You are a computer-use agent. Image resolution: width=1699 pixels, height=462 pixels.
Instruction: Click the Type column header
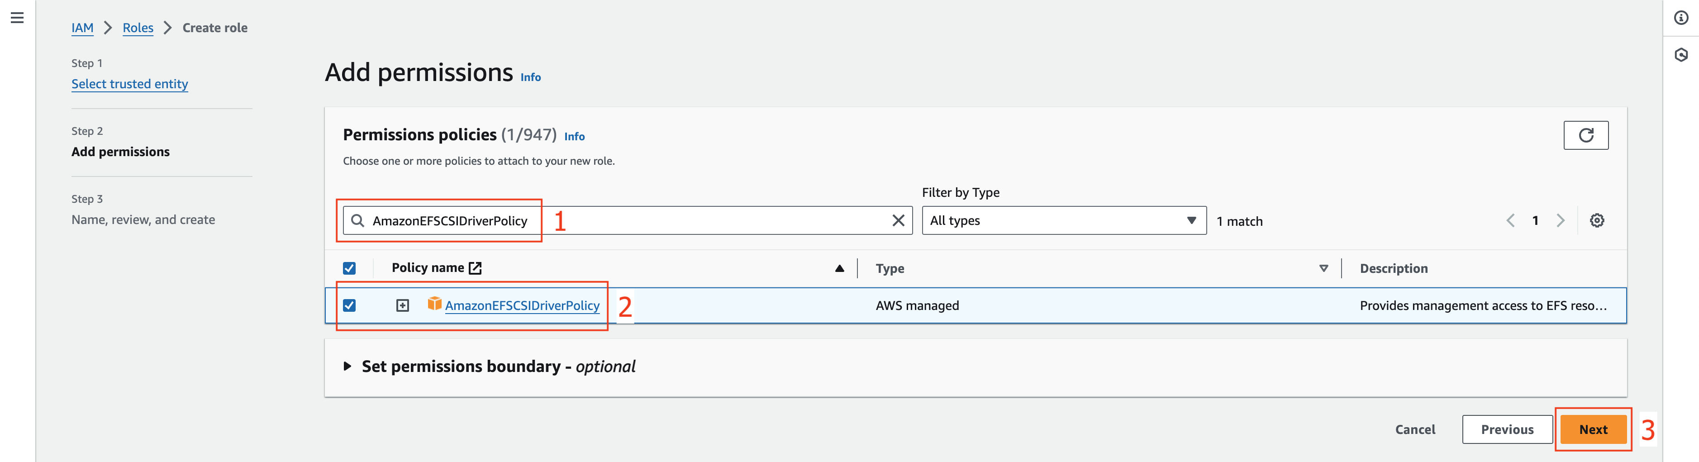point(890,269)
